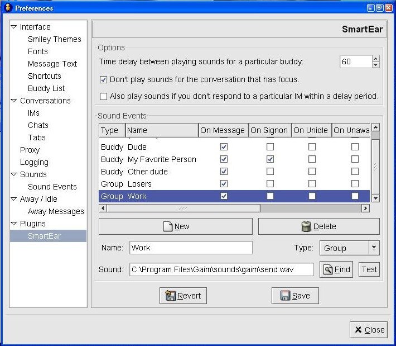
Task: Click the New document icon
Action: (x=167, y=226)
